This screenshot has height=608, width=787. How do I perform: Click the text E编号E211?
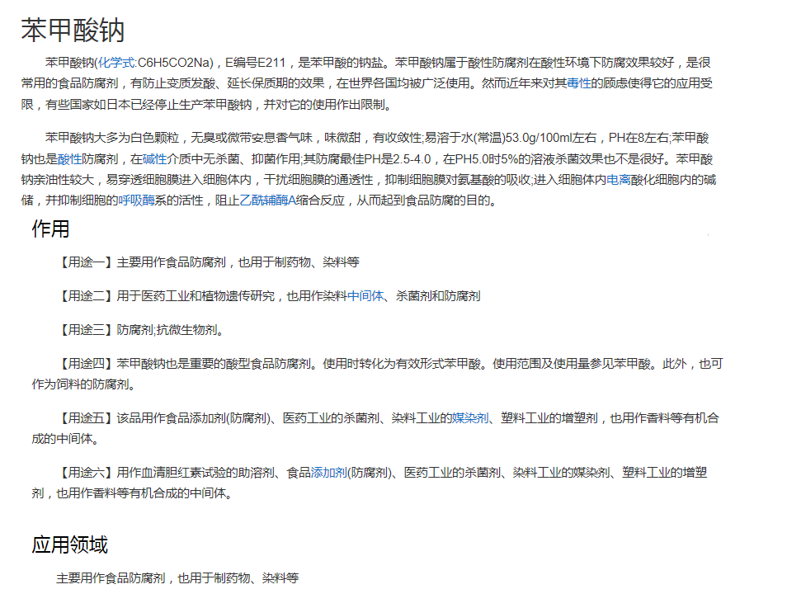(255, 63)
